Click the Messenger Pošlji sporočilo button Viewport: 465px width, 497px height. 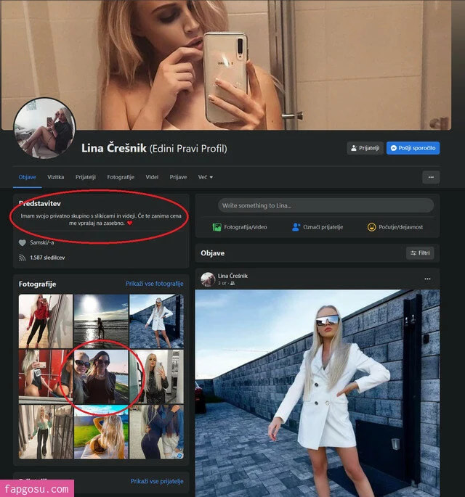point(413,148)
